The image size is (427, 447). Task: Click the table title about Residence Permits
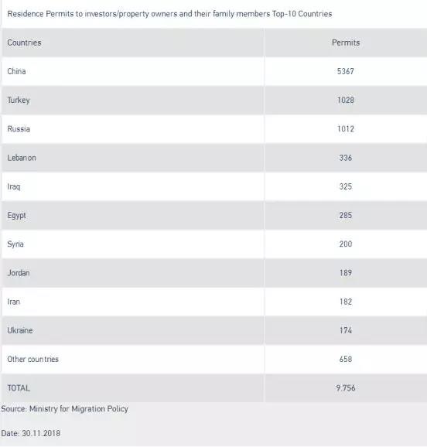169,14
